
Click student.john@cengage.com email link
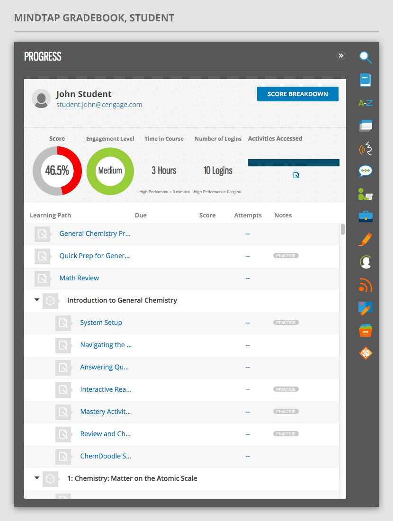pos(99,105)
